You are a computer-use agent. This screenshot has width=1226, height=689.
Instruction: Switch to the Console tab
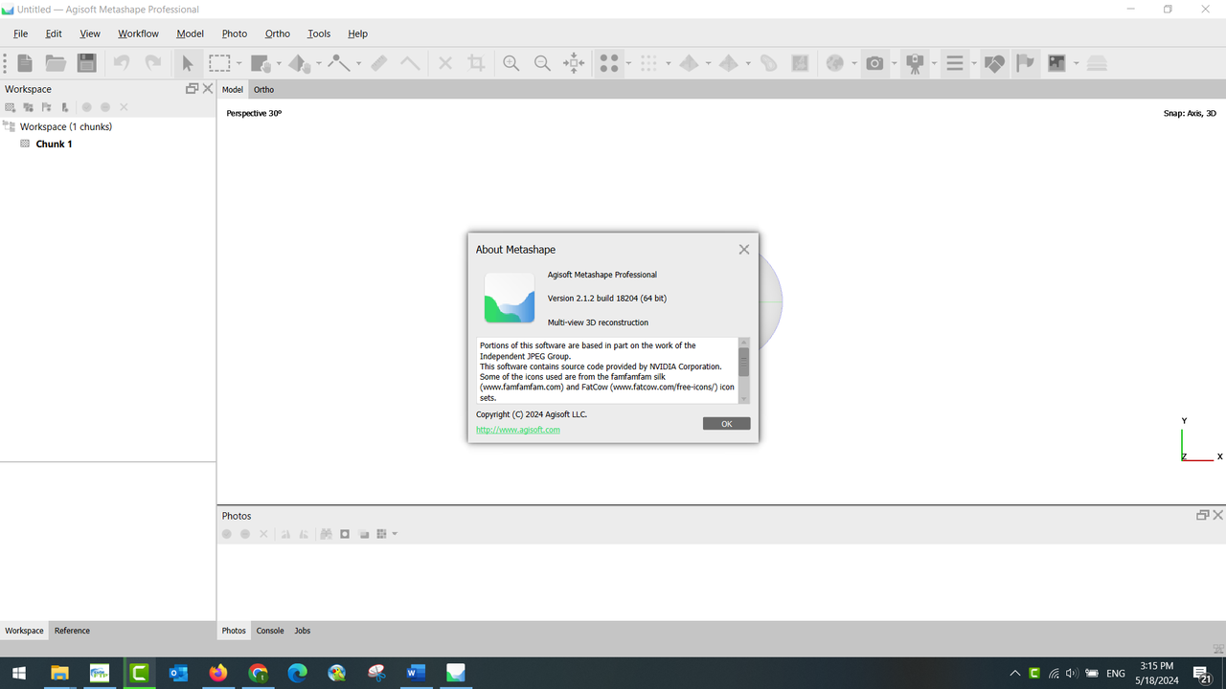coord(270,631)
